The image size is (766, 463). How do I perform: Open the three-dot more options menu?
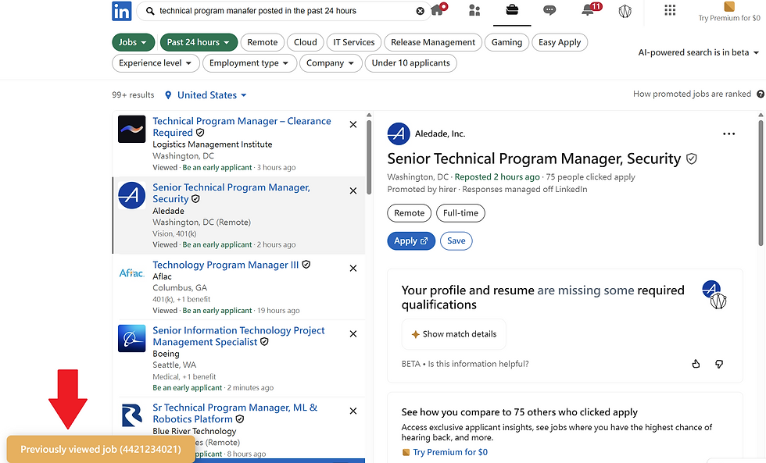coord(728,134)
